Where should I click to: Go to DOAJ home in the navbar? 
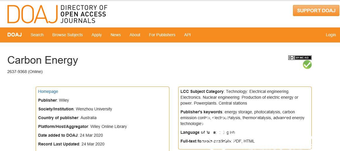point(15,35)
